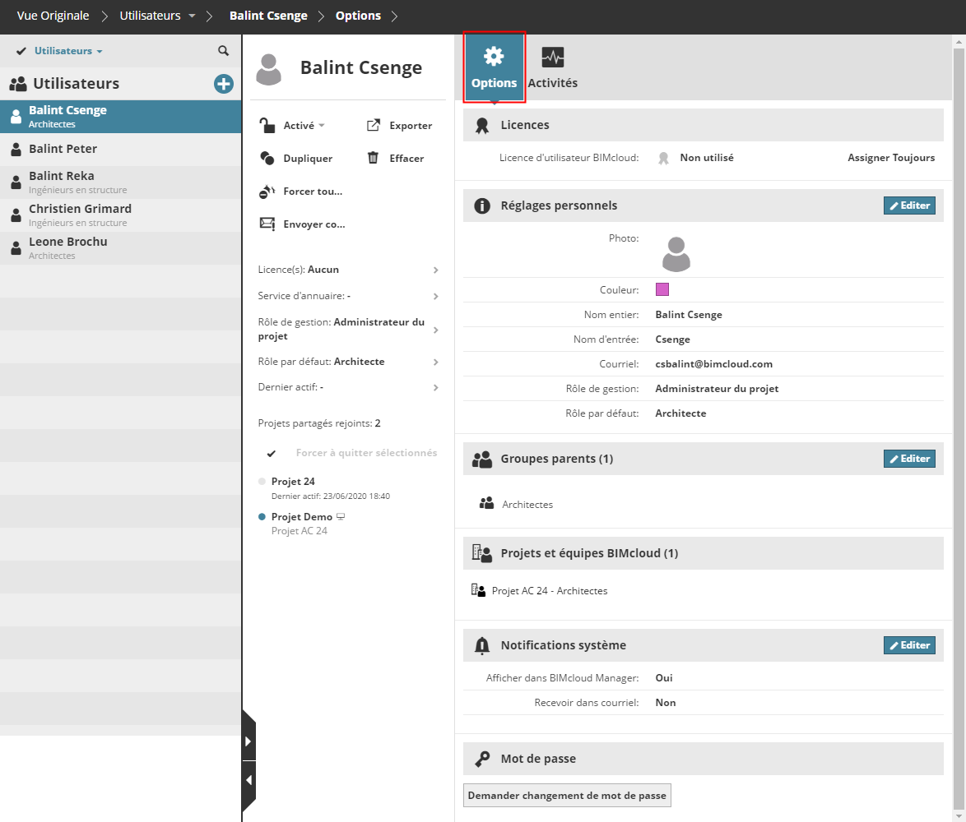
Task: Open the Activités tab
Action: [x=552, y=67]
